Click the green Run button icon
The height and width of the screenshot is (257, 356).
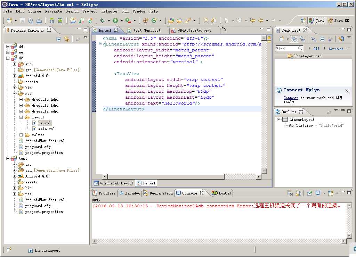point(115,20)
